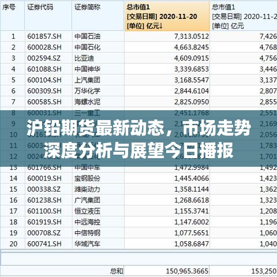277x277 pixels.
Task: Click the second 总市值1 column header
Action: [244, 16]
